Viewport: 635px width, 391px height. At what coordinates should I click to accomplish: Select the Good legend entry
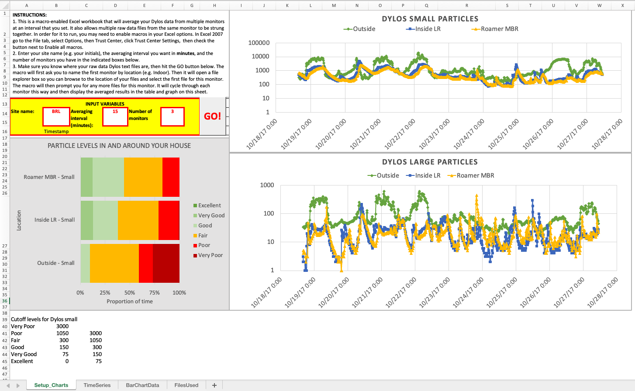pos(203,226)
